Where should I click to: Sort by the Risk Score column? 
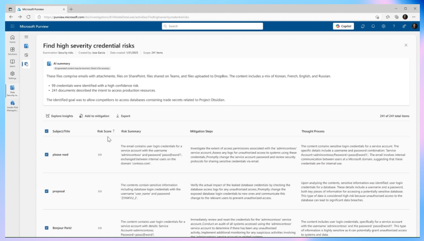click(106, 131)
